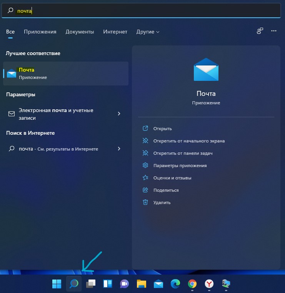The width and height of the screenshot is (285, 293).
Task: Open почта - См. результаты в Интернете
Action: tap(65, 149)
